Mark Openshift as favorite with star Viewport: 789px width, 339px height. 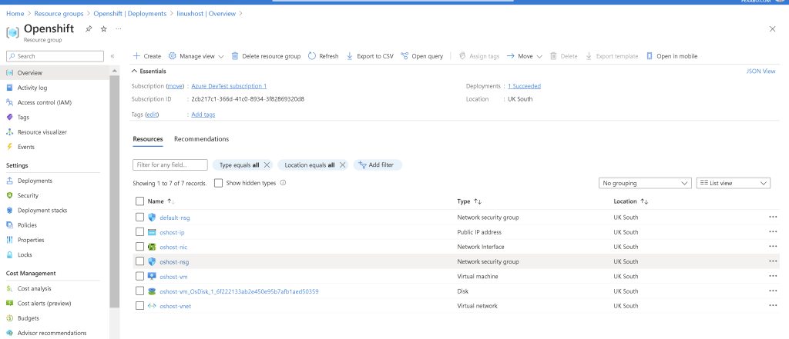coord(104,28)
